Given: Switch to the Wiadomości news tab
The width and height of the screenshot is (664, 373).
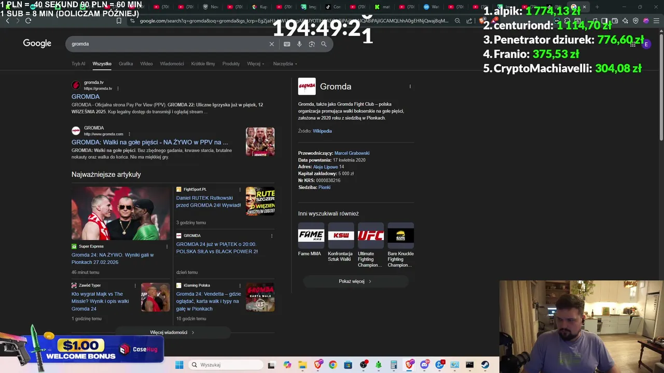Looking at the screenshot, I should pyautogui.click(x=172, y=64).
